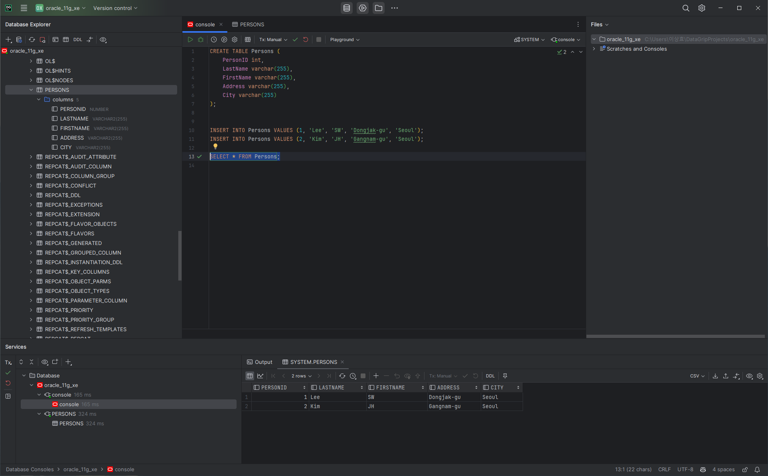Open the Show Chart view in the results

(261, 376)
